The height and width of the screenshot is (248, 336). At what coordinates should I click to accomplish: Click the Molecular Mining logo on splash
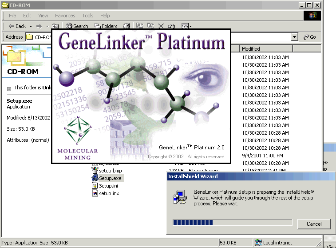78,138
